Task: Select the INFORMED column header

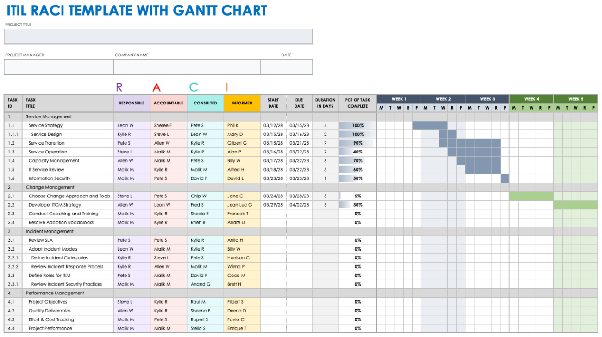Action: 242,103
